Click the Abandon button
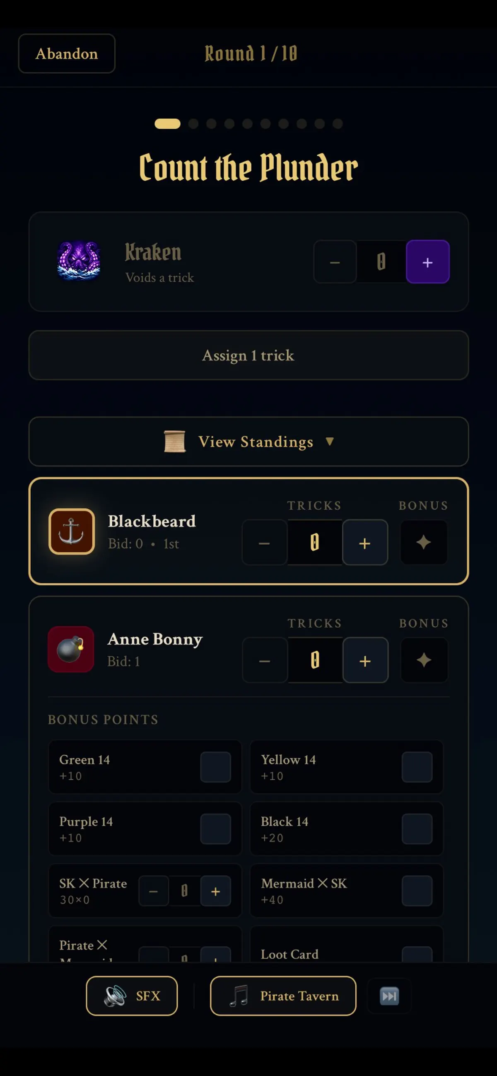This screenshot has height=1076, width=497. pyautogui.click(x=67, y=53)
